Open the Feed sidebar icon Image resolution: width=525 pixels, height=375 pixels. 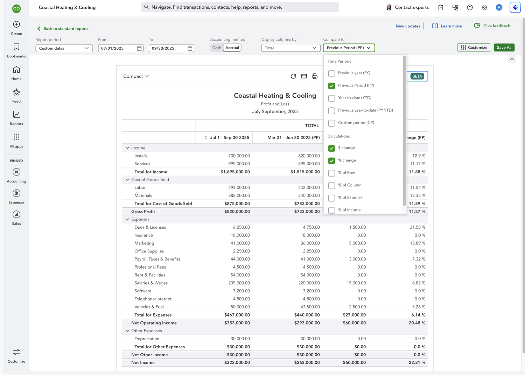tap(16, 92)
